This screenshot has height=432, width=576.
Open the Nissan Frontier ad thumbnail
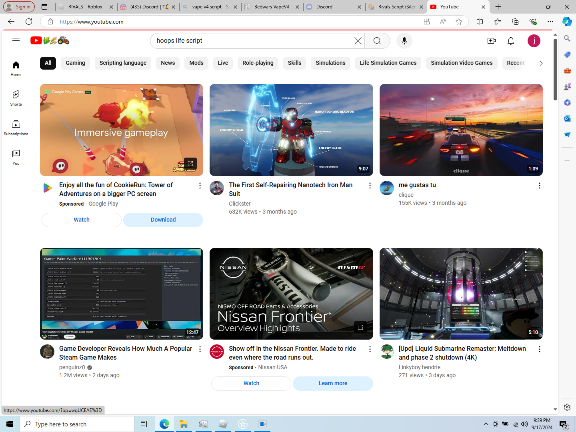click(x=291, y=294)
